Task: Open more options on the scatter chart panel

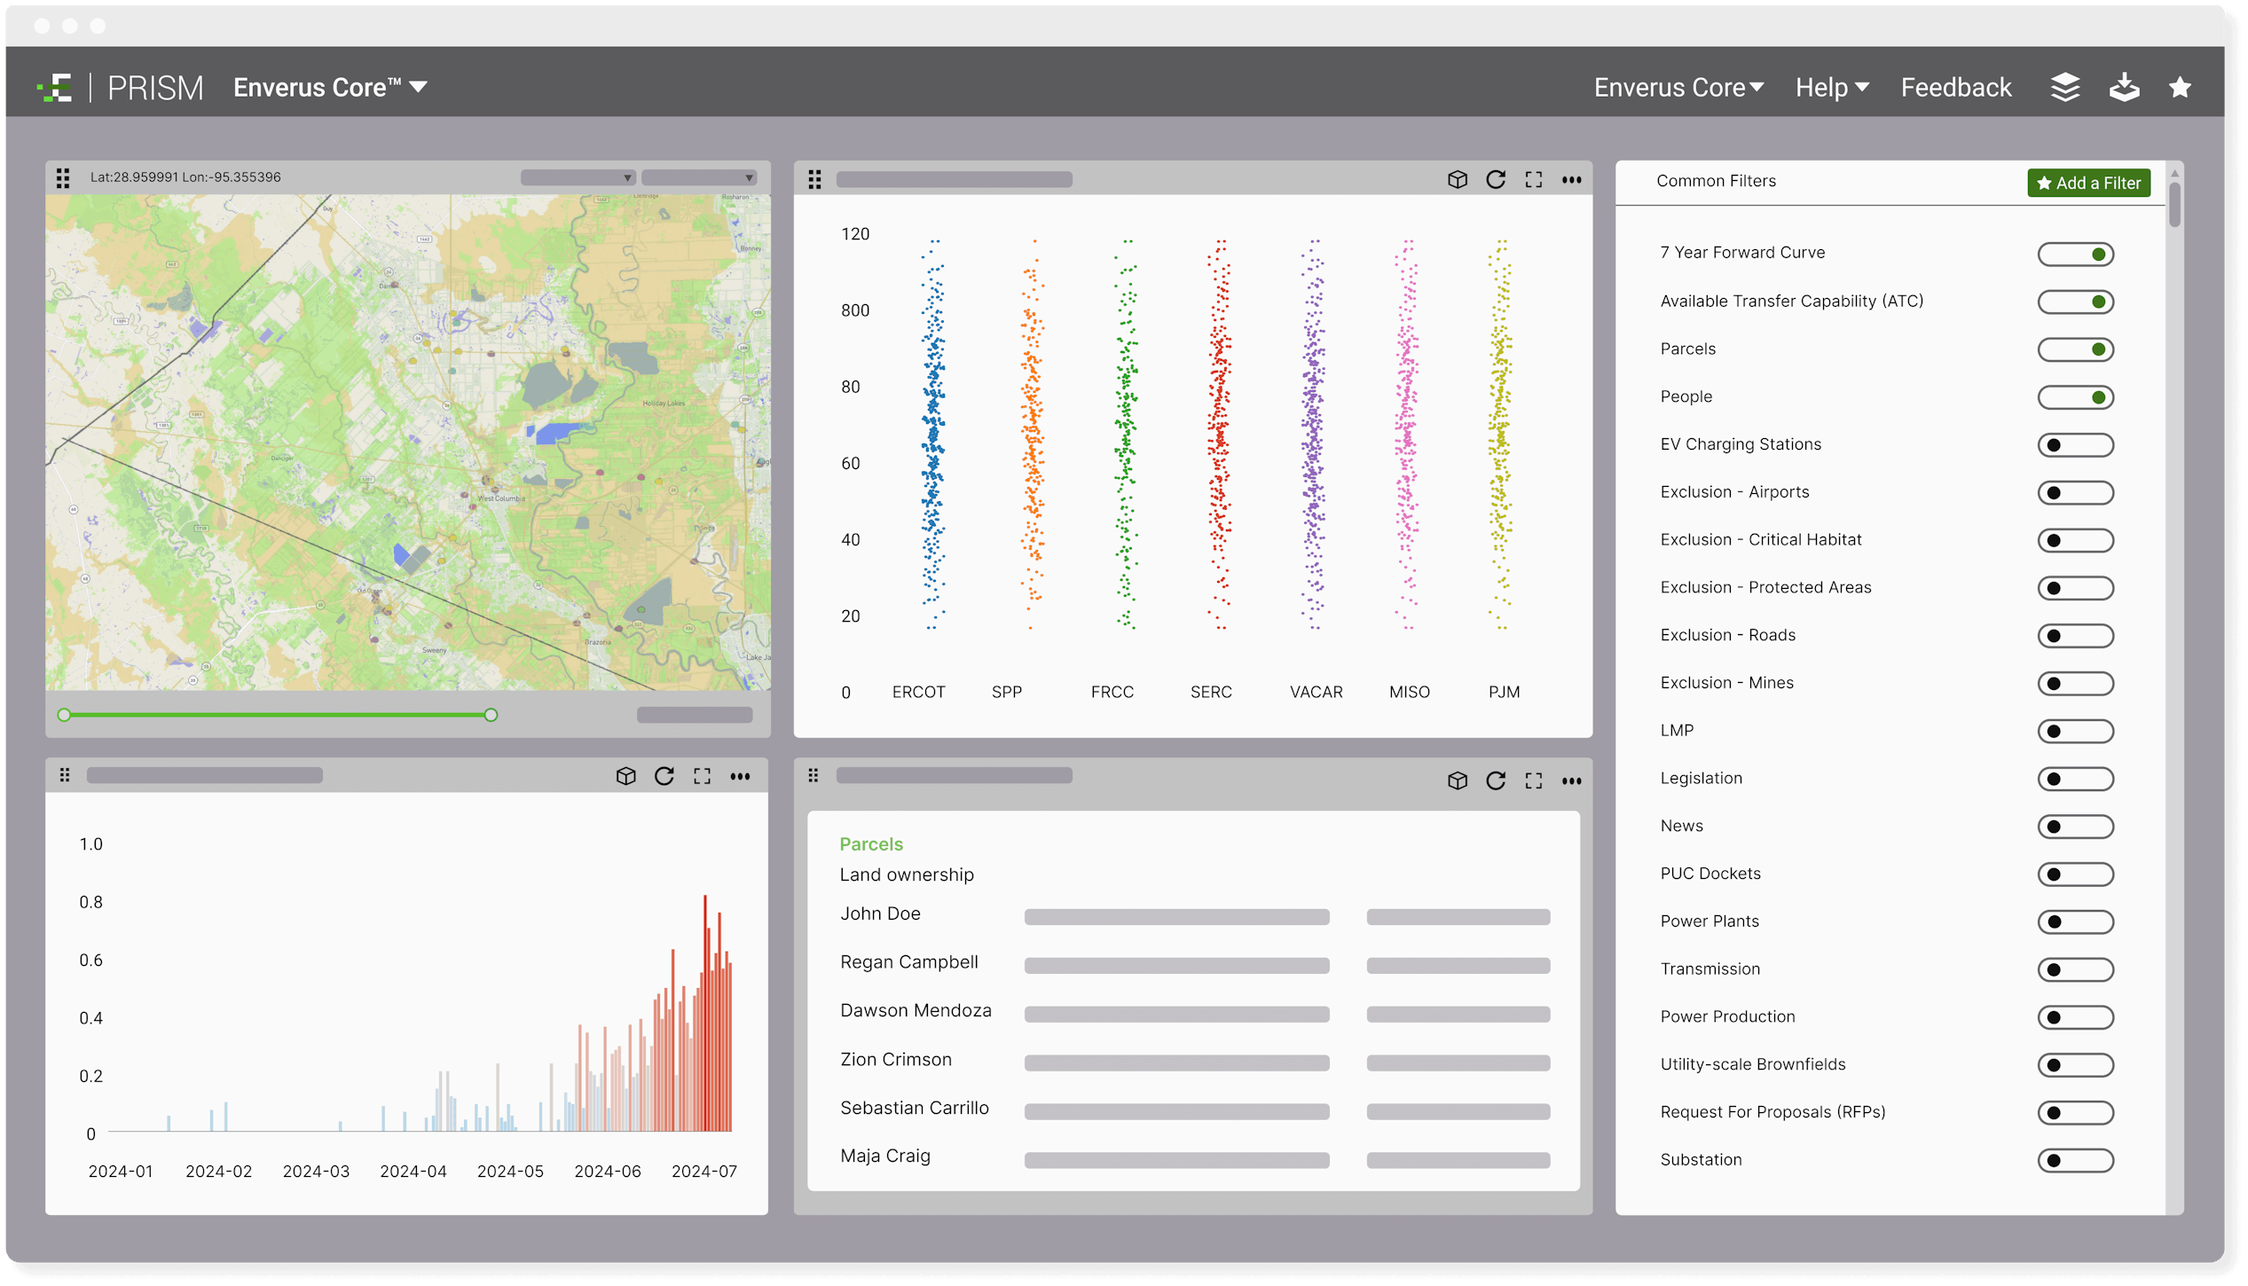Action: point(1571,178)
